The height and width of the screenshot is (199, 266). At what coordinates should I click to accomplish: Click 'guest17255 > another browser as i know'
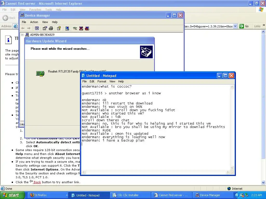[121, 93]
